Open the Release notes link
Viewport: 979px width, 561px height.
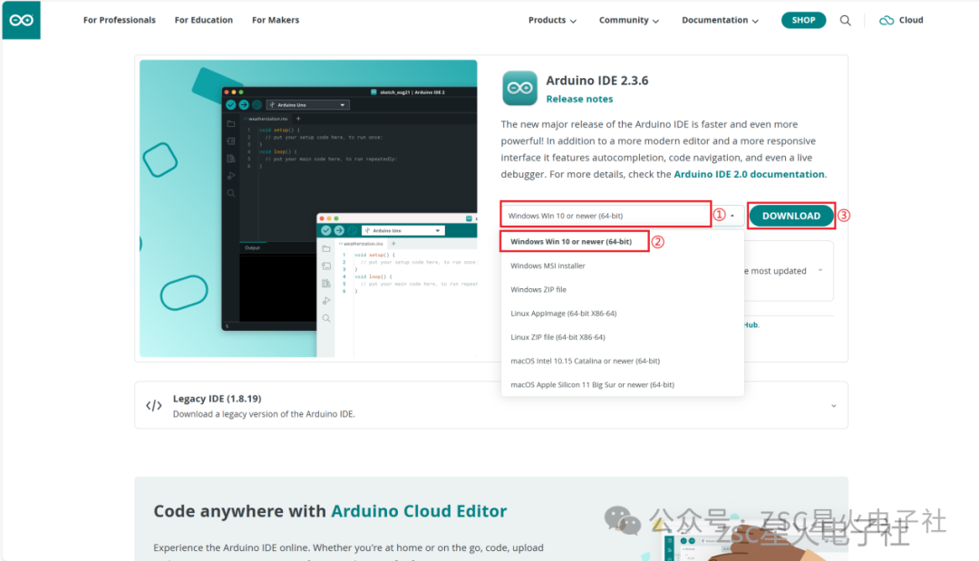pyautogui.click(x=579, y=99)
